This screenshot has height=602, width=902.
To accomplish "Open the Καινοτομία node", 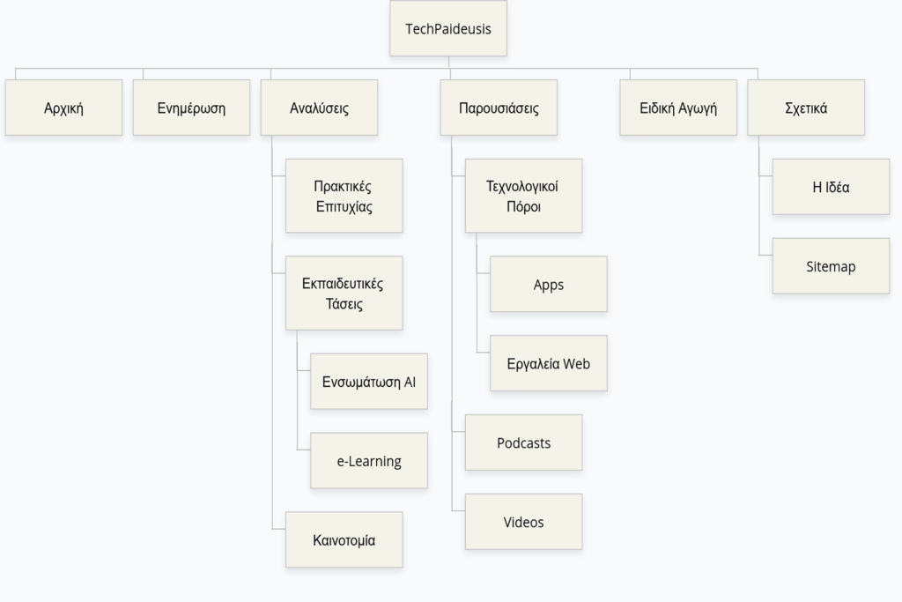I will (344, 539).
